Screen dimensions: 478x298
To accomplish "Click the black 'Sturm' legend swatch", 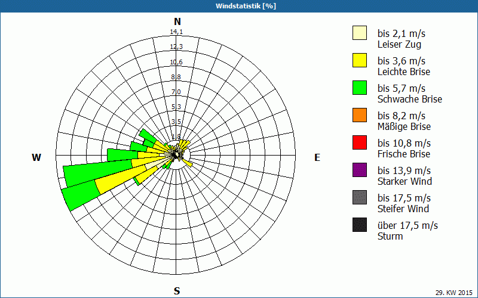I will (360, 225).
